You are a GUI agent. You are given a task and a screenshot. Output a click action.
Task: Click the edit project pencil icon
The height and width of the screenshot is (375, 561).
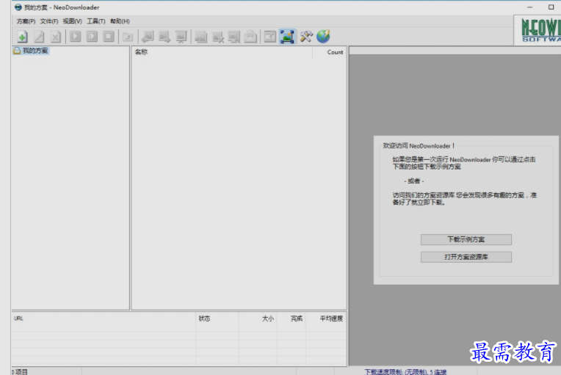tap(39, 36)
